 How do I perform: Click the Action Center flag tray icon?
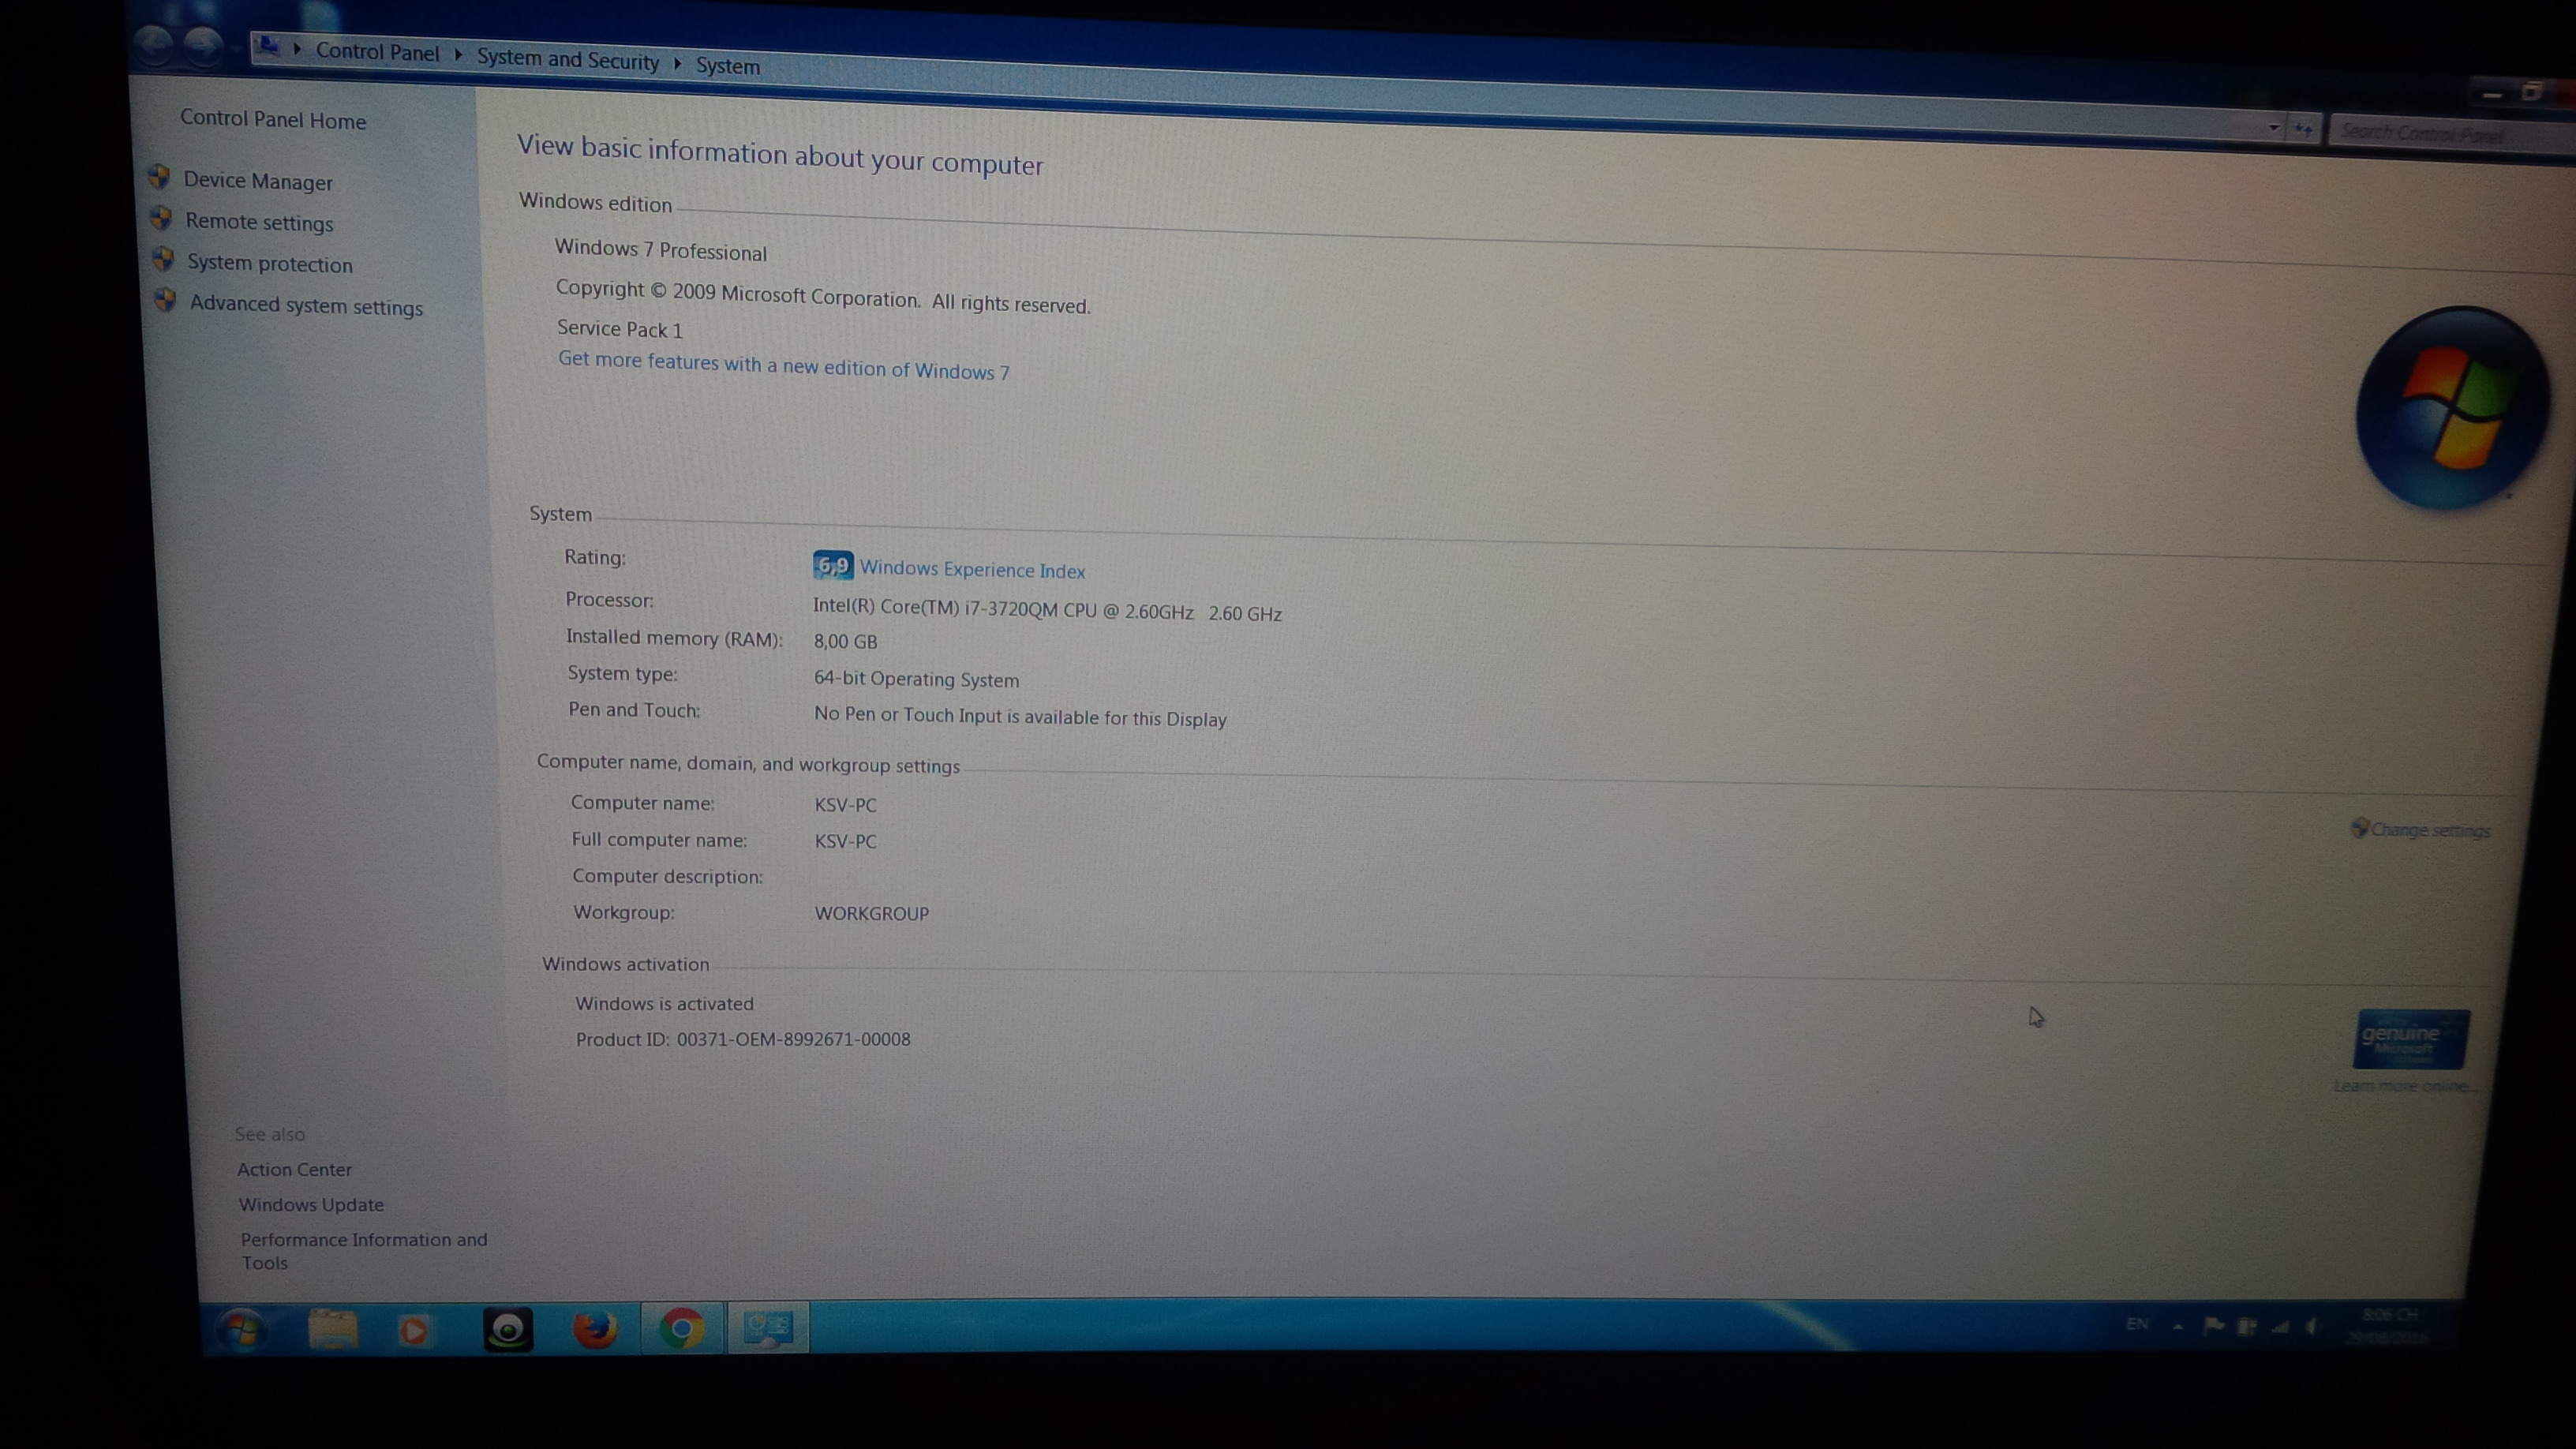(2213, 1326)
